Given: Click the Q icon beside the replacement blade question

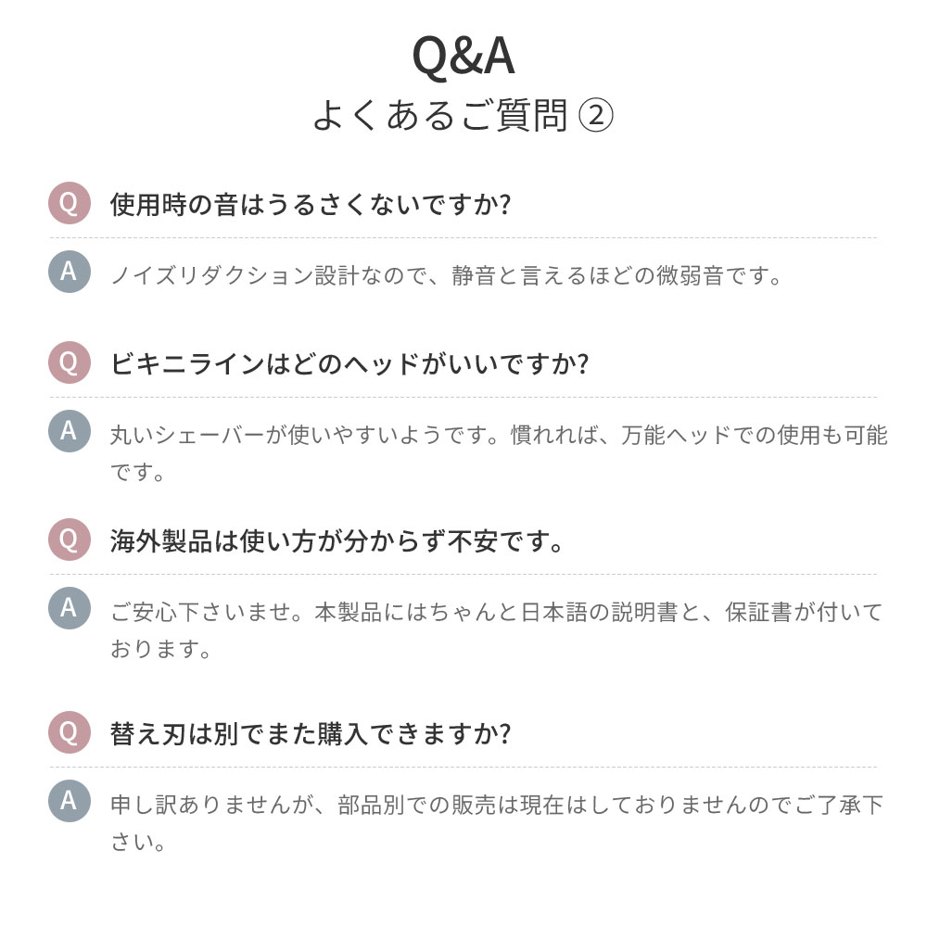Looking at the screenshot, I should [x=70, y=732].
